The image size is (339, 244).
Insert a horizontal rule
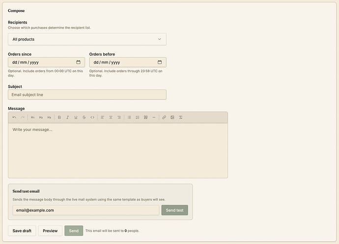[x=154, y=117]
